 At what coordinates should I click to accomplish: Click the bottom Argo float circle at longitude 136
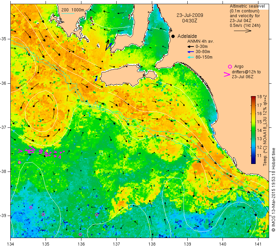pos(80,234)
